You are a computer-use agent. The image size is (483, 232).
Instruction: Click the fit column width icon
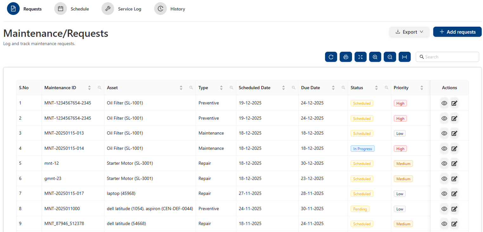point(404,57)
